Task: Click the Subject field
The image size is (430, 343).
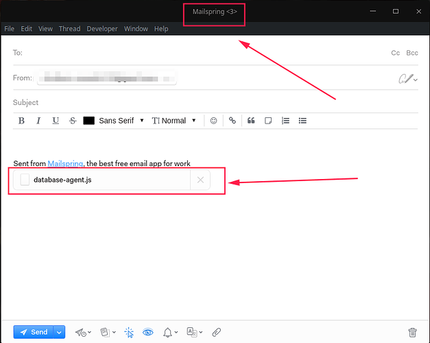Action: [215, 103]
